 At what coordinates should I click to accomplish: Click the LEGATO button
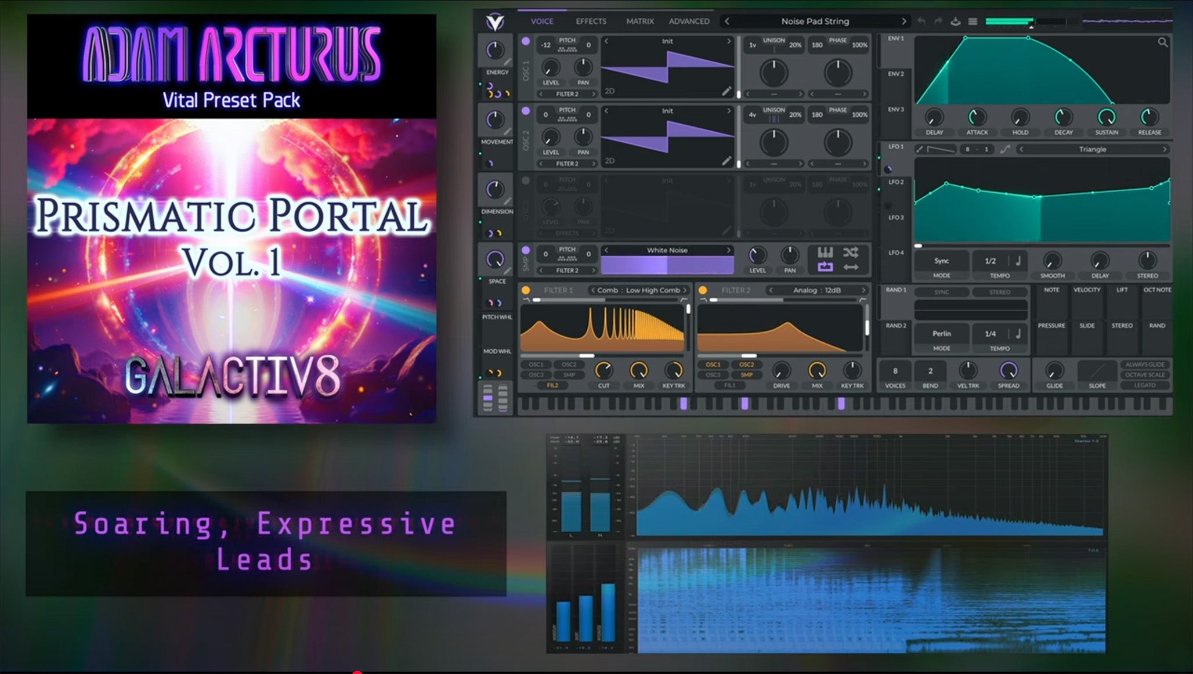click(1145, 385)
